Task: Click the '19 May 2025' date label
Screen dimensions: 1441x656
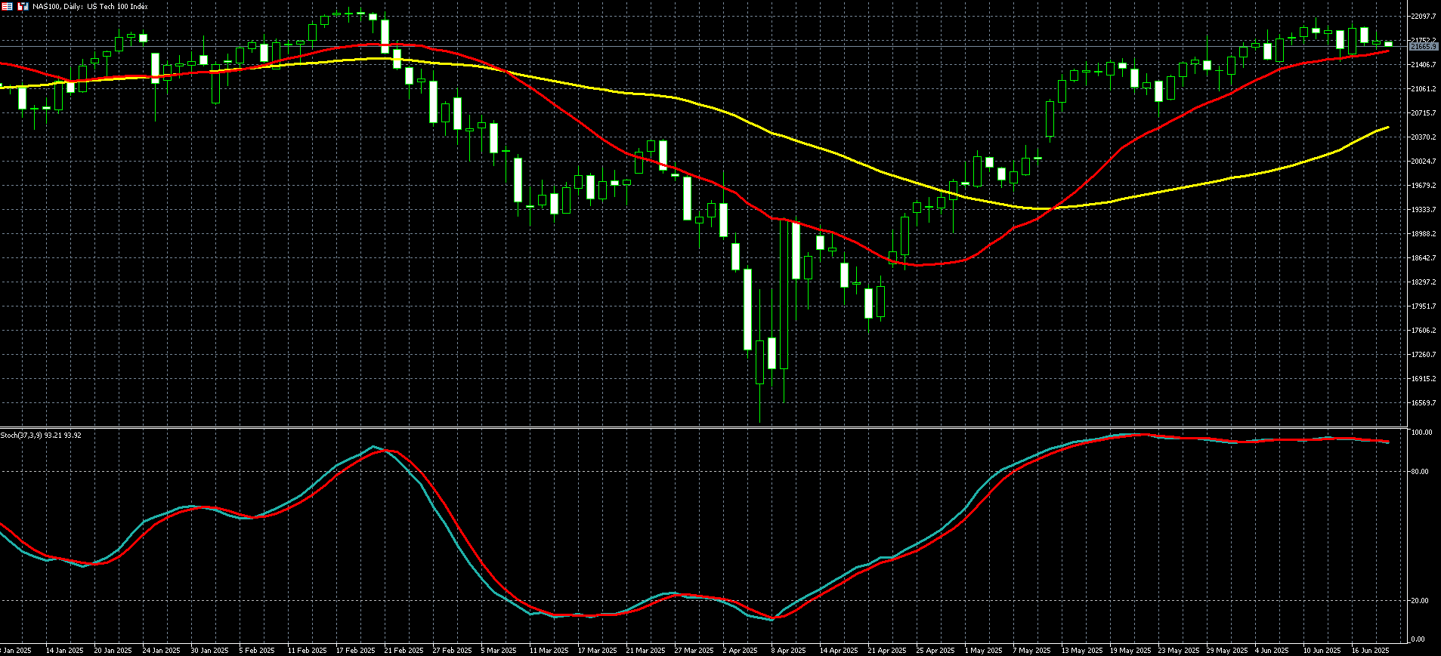Action: click(x=1130, y=650)
